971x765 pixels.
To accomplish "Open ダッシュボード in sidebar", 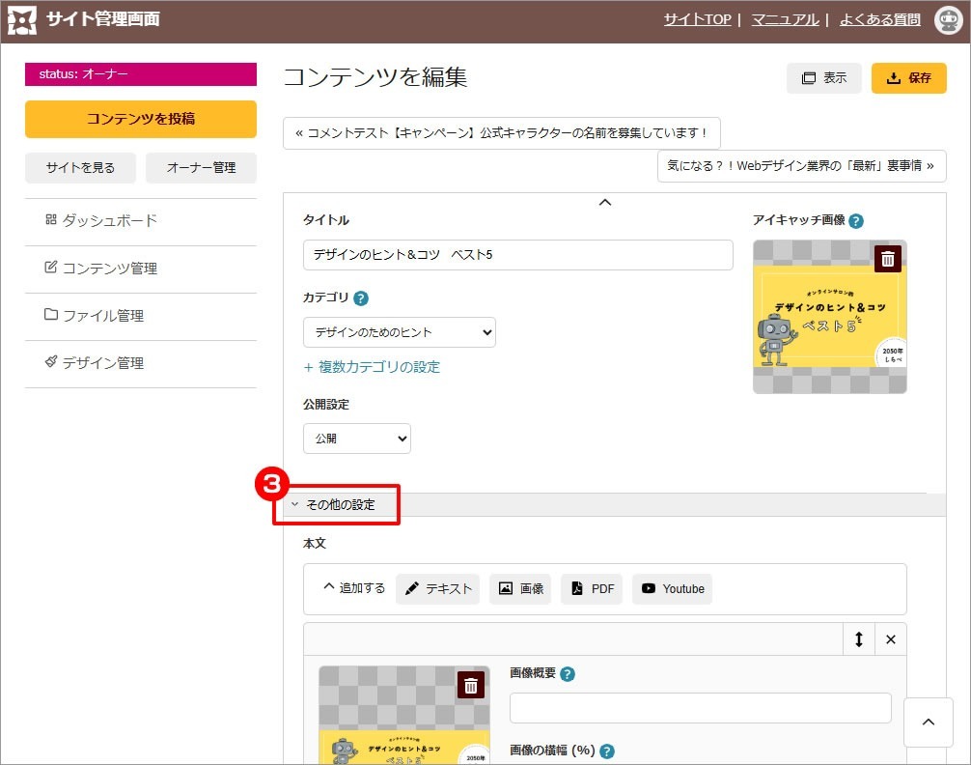I will [109, 221].
